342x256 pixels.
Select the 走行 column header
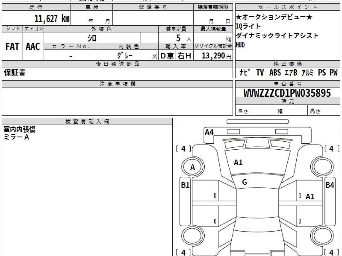coord(36,7)
